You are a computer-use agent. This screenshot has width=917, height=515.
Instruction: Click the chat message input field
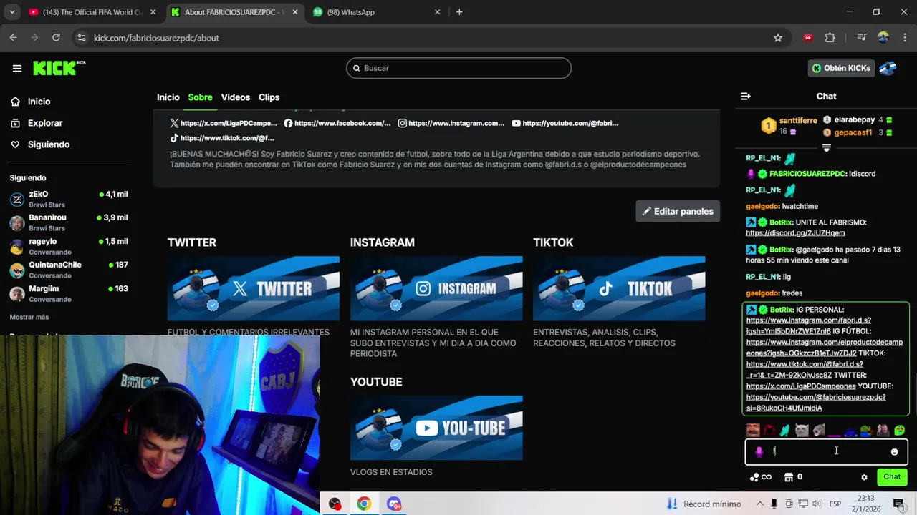(x=826, y=452)
